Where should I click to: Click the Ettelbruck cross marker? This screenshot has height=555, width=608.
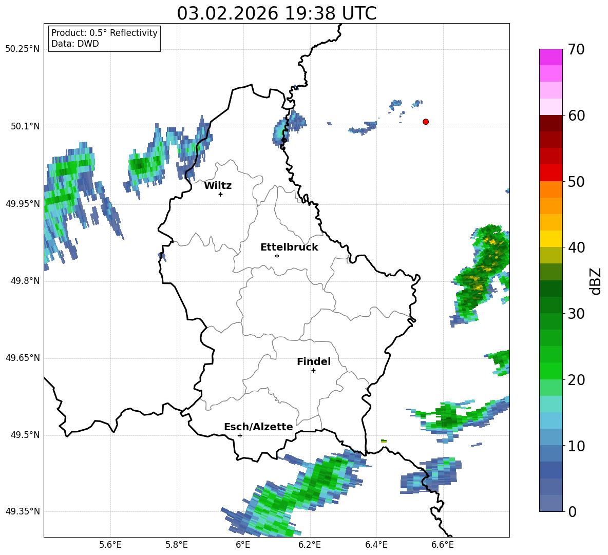point(277,256)
